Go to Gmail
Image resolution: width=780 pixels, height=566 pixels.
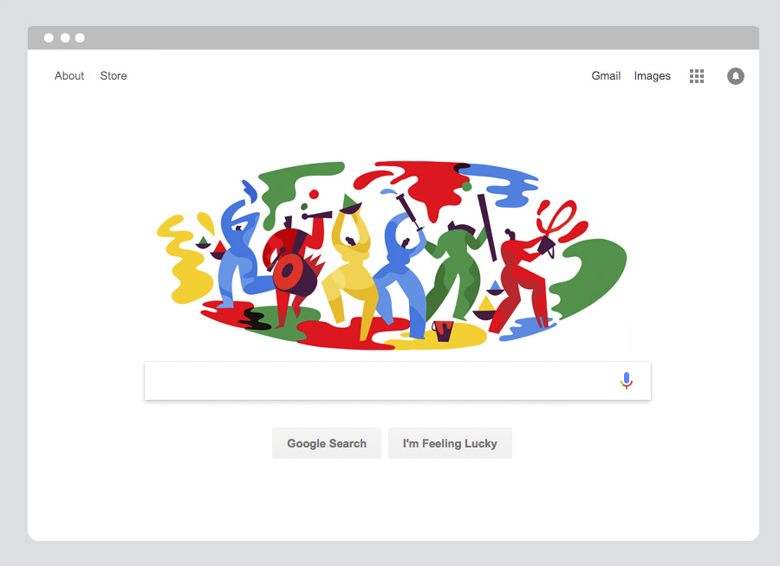tap(606, 75)
